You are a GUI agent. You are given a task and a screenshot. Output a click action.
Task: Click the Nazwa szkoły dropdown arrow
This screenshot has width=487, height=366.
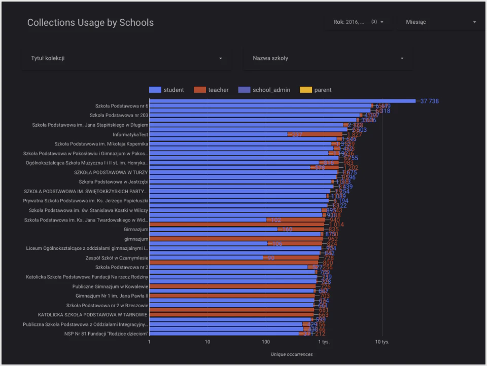pyautogui.click(x=402, y=58)
